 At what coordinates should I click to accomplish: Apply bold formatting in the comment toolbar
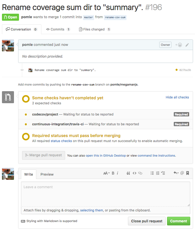click(x=113, y=173)
